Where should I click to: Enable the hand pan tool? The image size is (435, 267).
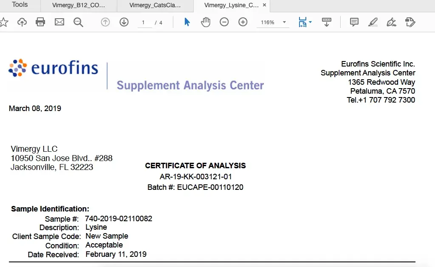click(206, 22)
